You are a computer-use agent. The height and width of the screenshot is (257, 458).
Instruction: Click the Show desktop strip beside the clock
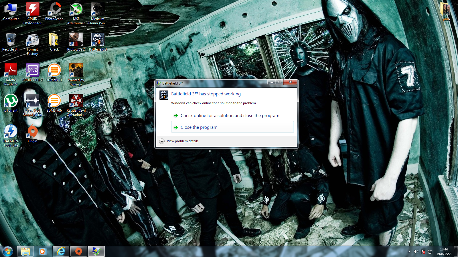tap(456, 252)
